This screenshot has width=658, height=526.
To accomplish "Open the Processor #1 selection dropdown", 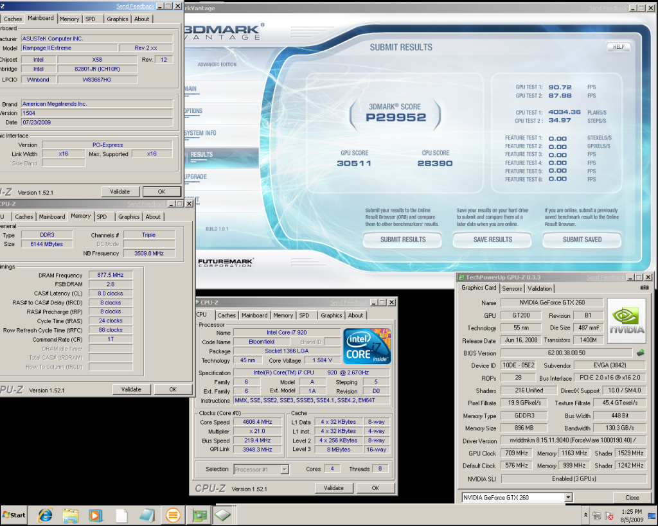I will 284,469.
